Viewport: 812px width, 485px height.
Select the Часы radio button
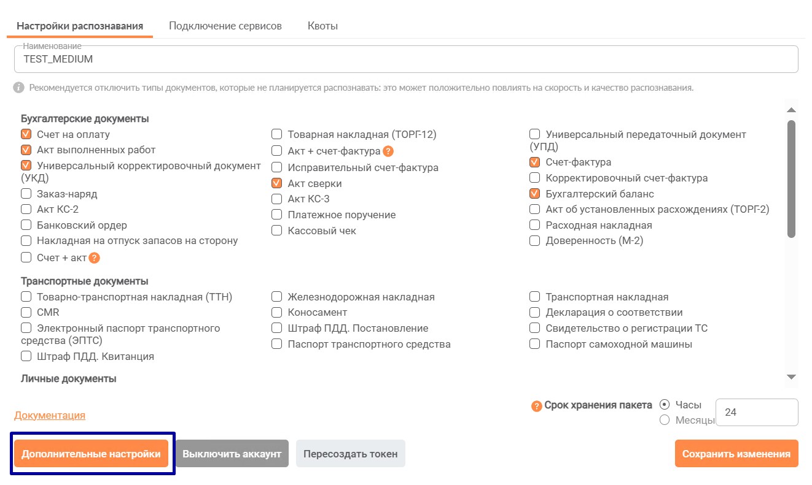[x=665, y=405]
